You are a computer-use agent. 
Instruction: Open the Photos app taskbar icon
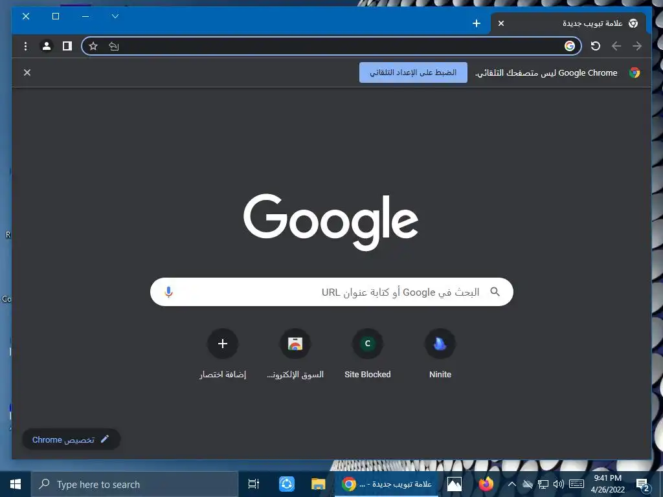tap(454, 484)
